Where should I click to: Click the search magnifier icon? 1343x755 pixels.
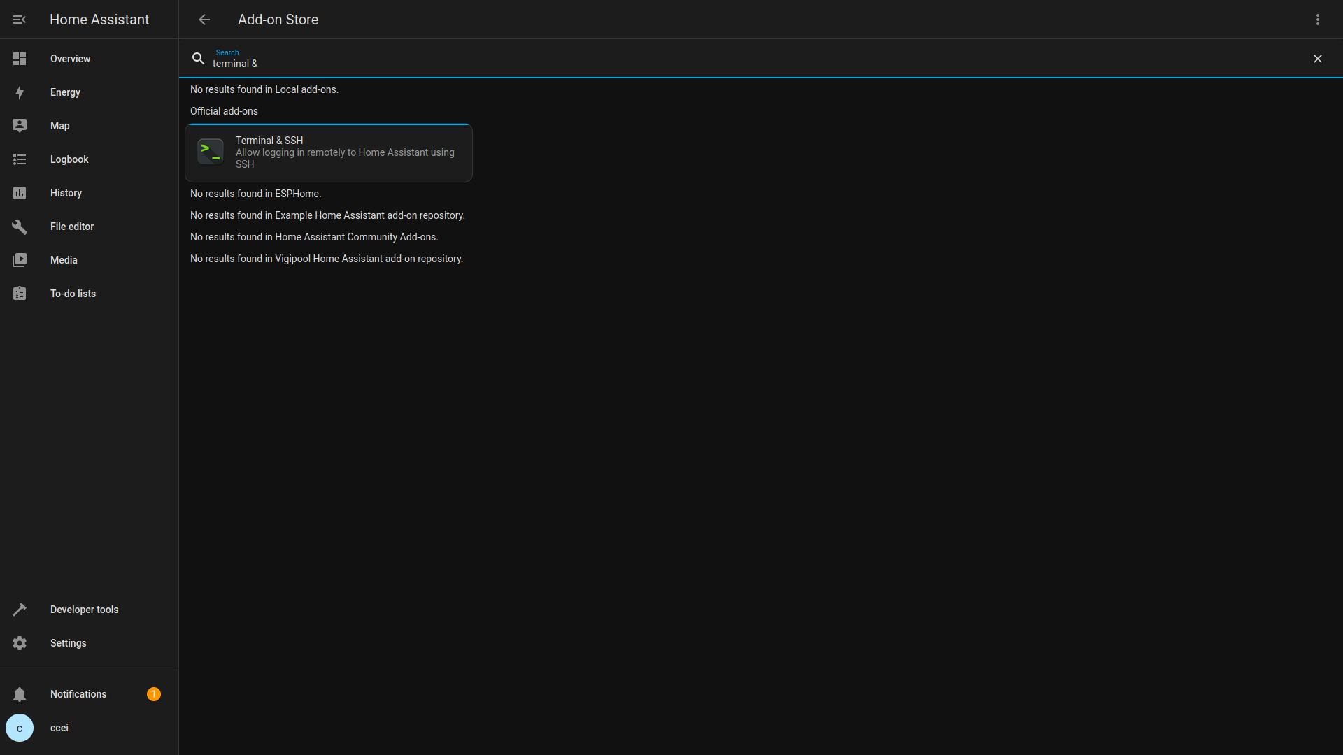(x=199, y=59)
